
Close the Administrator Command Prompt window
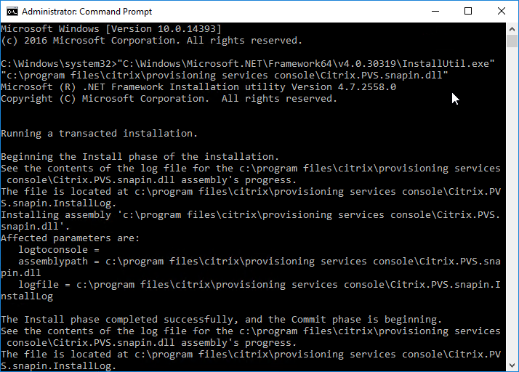pyautogui.click(x=501, y=12)
